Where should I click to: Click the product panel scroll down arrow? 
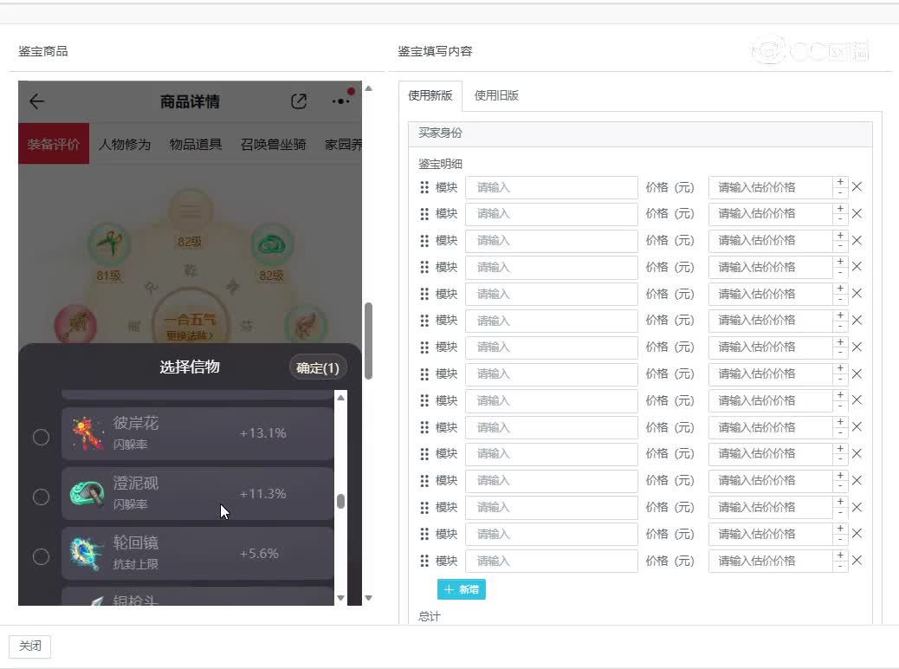(369, 598)
